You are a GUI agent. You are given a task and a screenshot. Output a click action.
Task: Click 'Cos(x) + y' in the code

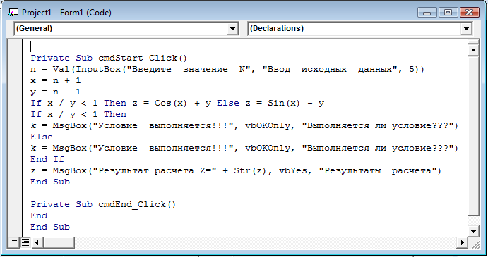click(183, 103)
